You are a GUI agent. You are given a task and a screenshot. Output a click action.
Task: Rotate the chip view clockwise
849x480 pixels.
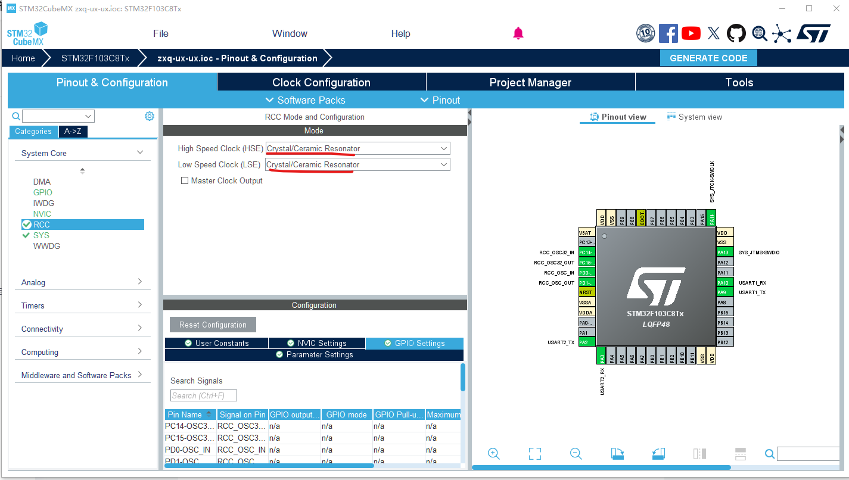point(618,454)
